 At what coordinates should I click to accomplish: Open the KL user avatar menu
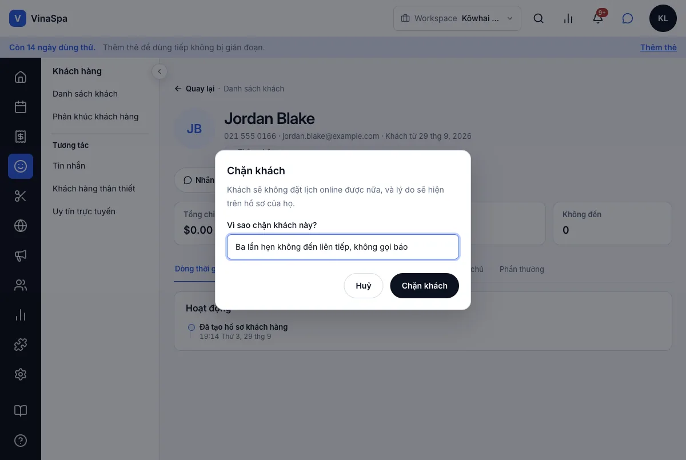[x=663, y=18]
